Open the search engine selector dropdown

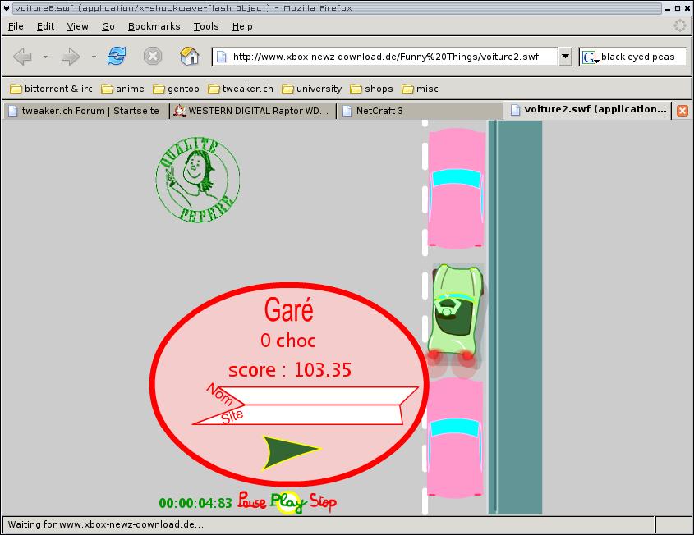[x=590, y=57]
